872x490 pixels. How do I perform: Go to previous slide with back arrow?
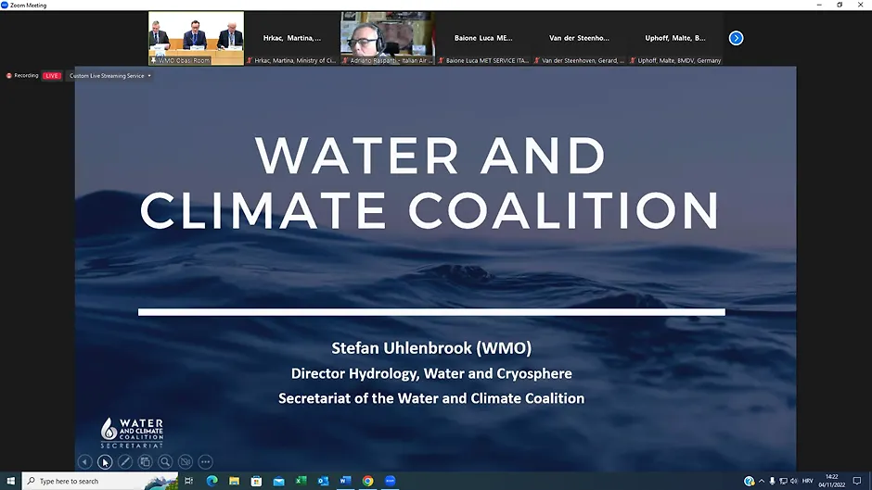point(84,461)
